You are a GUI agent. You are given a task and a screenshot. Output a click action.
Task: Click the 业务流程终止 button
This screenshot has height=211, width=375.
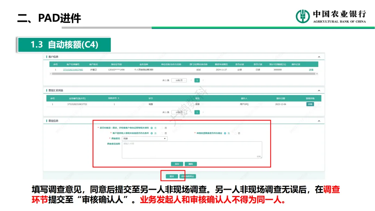click(189, 176)
